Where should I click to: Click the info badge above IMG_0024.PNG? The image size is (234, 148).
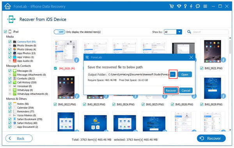(135, 96)
